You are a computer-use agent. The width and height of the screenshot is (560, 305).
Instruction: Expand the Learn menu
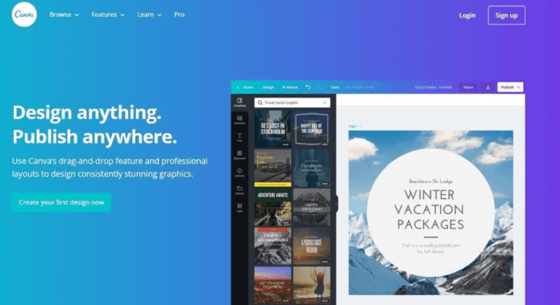150,14
